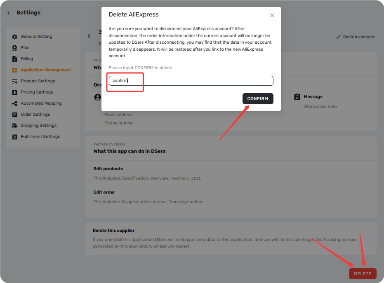Click 'Please input CONFIRM to delete.' text
Image resolution: width=384 pixels, height=283 pixels.
coord(141,68)
